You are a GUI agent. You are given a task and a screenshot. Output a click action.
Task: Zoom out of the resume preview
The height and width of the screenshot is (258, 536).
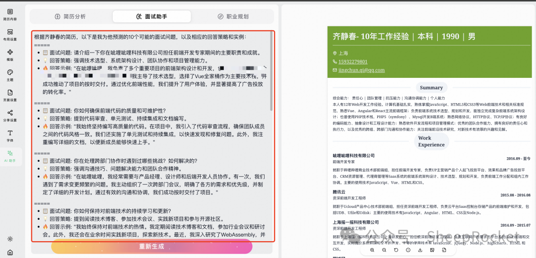[384, 250]
